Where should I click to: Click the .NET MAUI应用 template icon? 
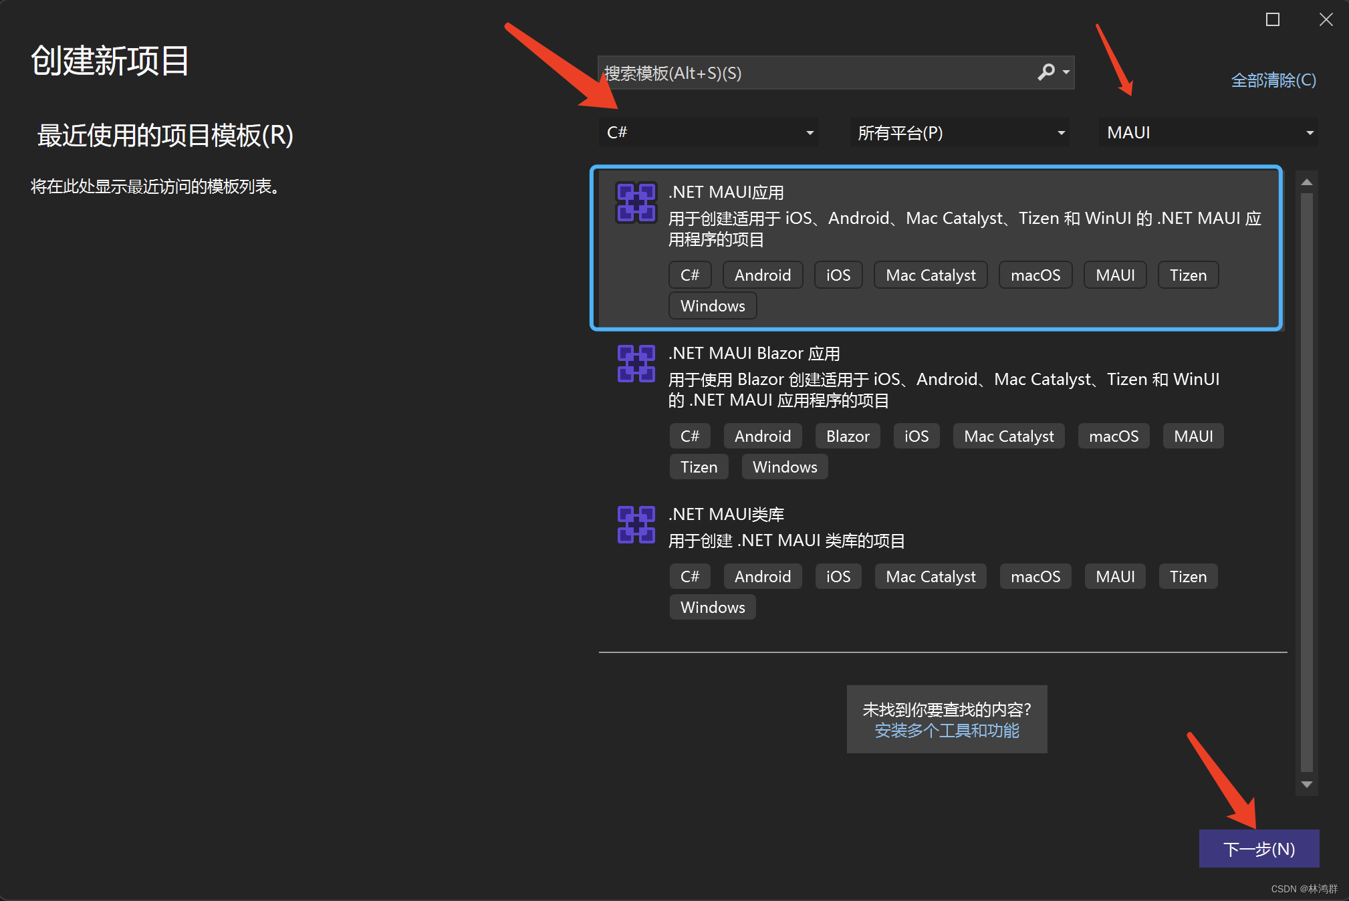636,203
